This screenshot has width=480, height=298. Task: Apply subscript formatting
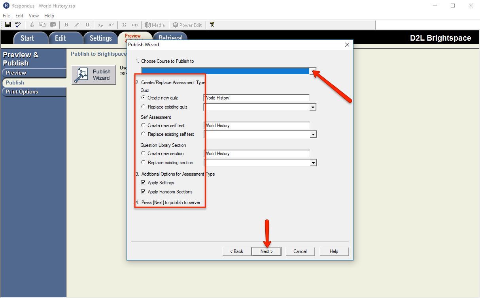(x=100, y=25)
